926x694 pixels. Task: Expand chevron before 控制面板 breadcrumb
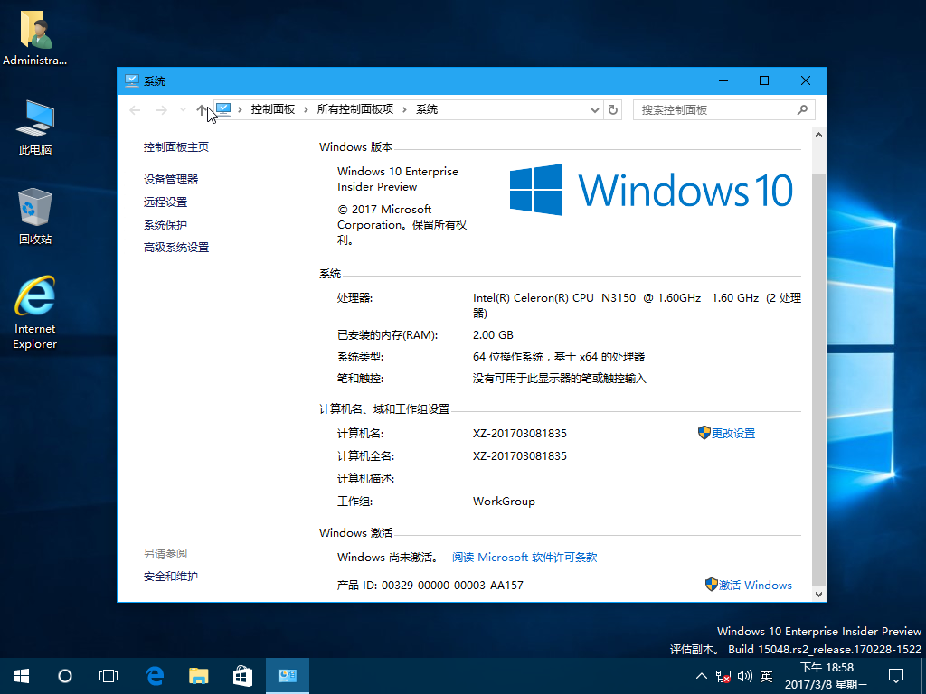[x=240, y=109]
